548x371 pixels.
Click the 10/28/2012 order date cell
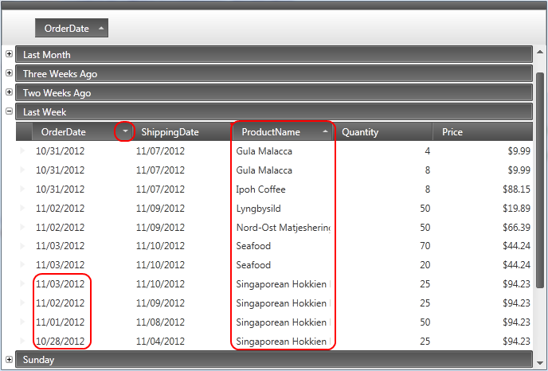(x=60, y=341)
